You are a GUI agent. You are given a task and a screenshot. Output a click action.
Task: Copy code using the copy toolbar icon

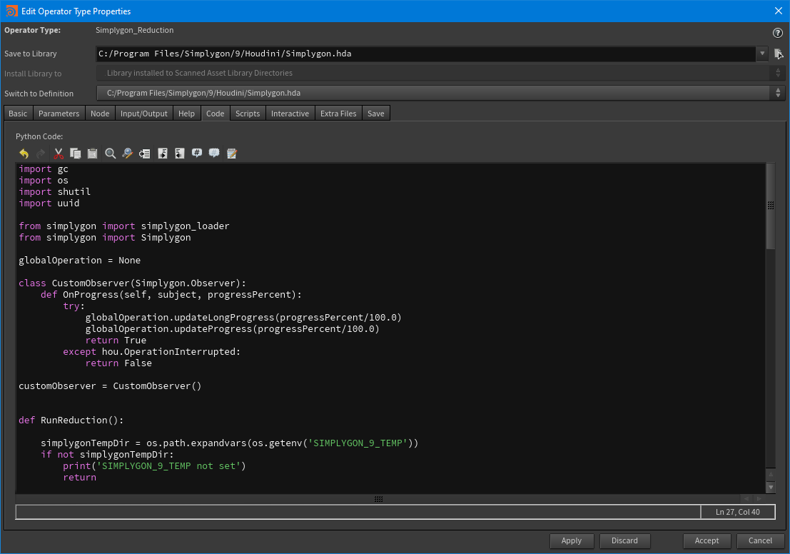click(x=75, y=153)
